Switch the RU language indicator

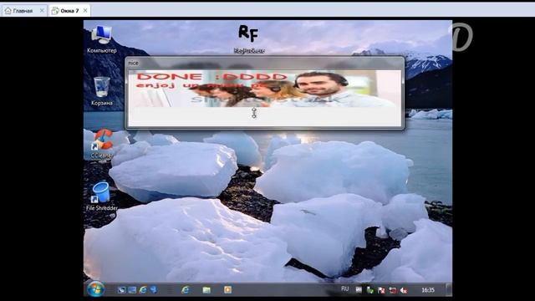(345, 289)
